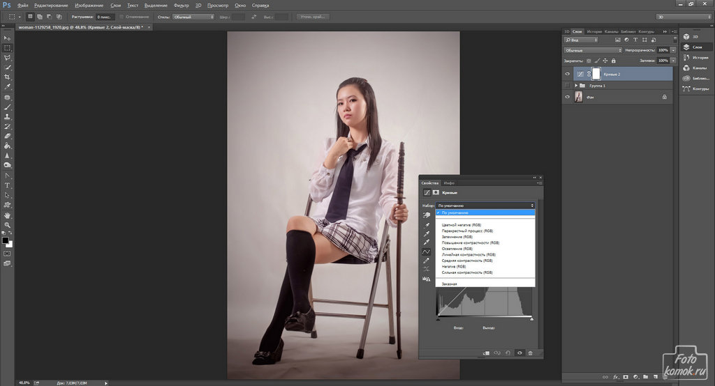Click the on-image adjustment hand tool in Curves
Viewport: 715px width, 386px height.
427,215
